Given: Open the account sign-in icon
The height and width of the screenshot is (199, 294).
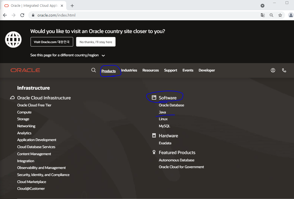Looking at the screenshot, I should (x=273, y=70).
